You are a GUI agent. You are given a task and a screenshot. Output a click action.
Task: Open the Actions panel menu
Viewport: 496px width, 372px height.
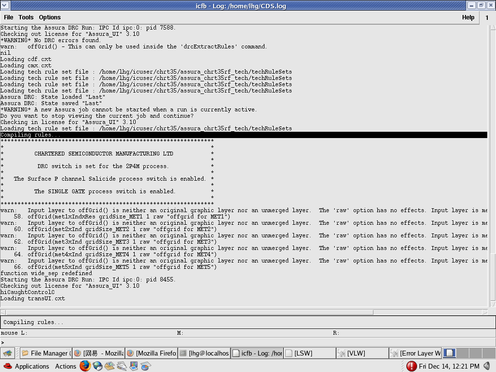click(x=65, y=366)
